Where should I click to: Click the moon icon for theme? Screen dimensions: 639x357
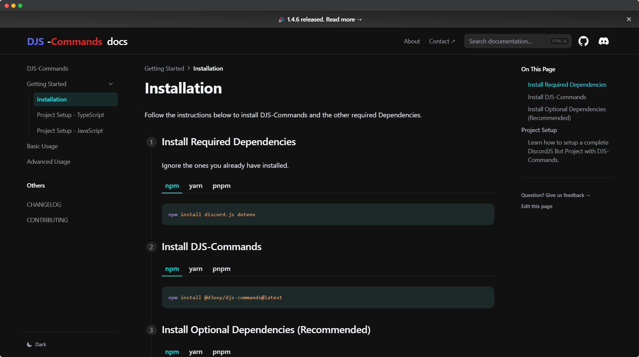(30, 345)
